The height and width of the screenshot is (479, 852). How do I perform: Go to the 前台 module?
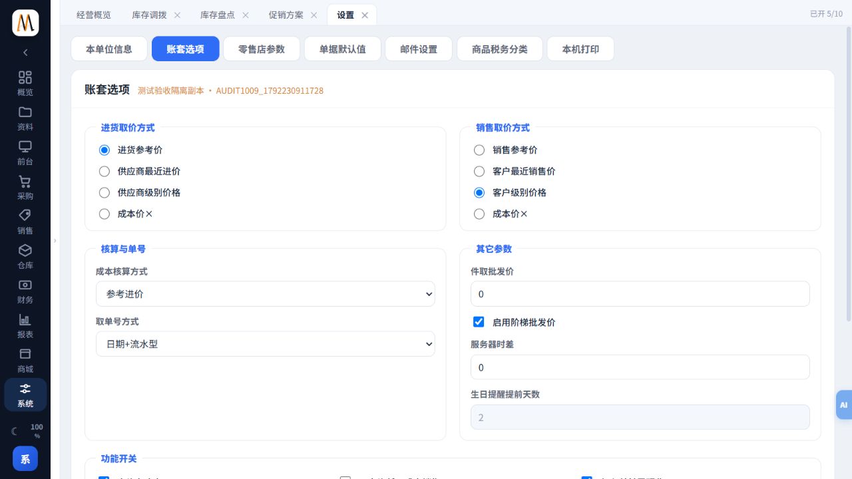(25, 153)
